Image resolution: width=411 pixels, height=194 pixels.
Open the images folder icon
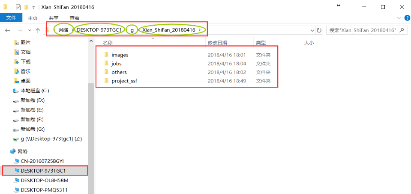(x=106, y=55)
